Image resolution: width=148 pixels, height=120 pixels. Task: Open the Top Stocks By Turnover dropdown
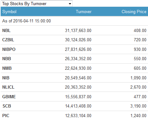37,4
